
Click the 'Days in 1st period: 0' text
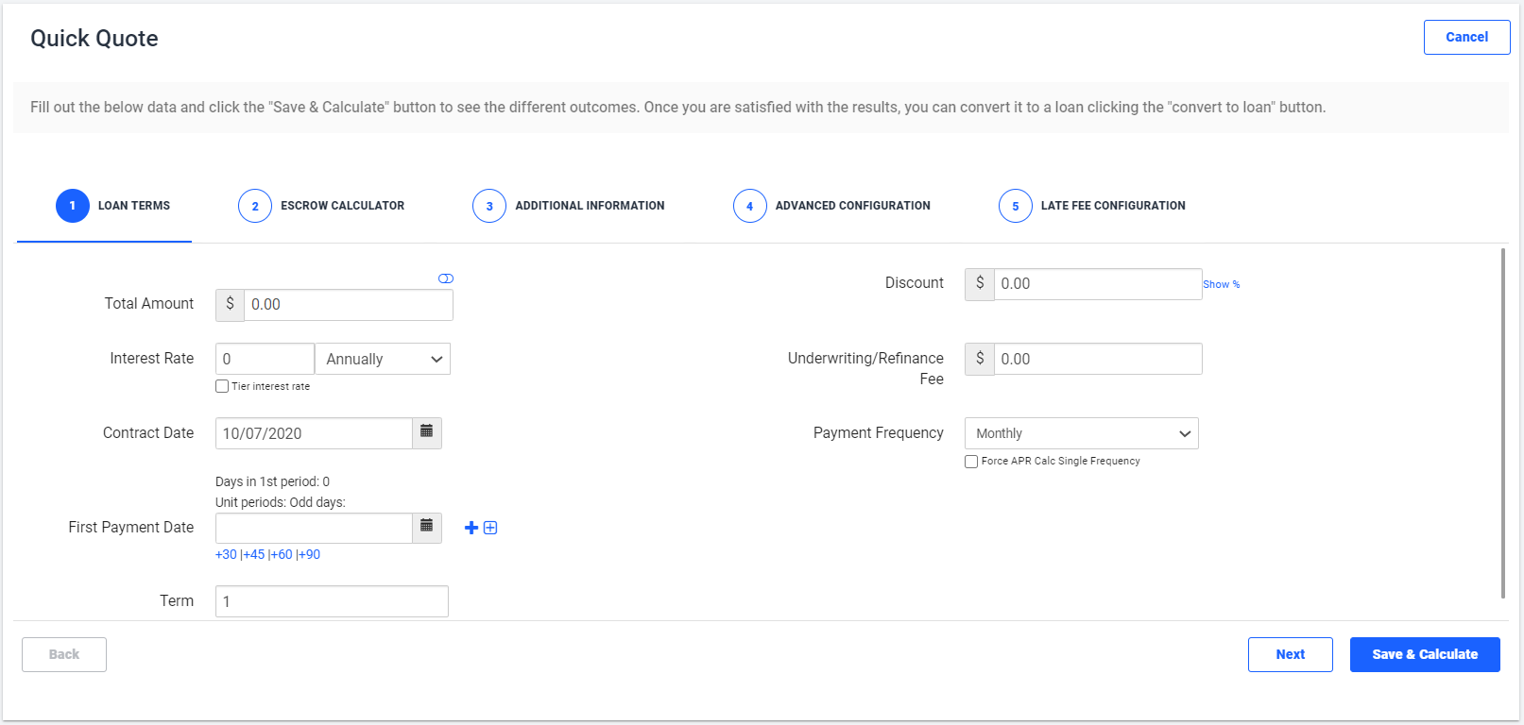[272, 481]
